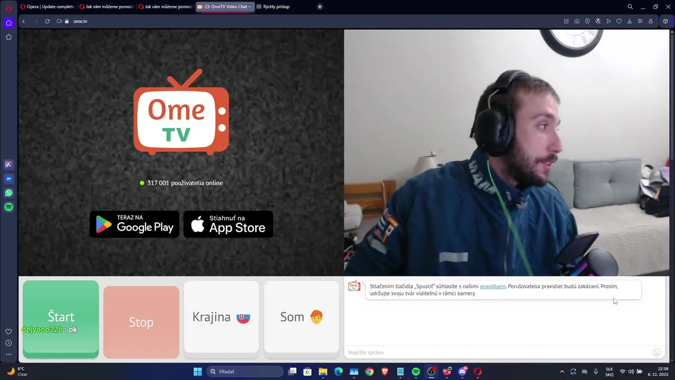675x380 pixels.
Task: Click the edit page icon in toolbar
Action: [x=566, y=21]
